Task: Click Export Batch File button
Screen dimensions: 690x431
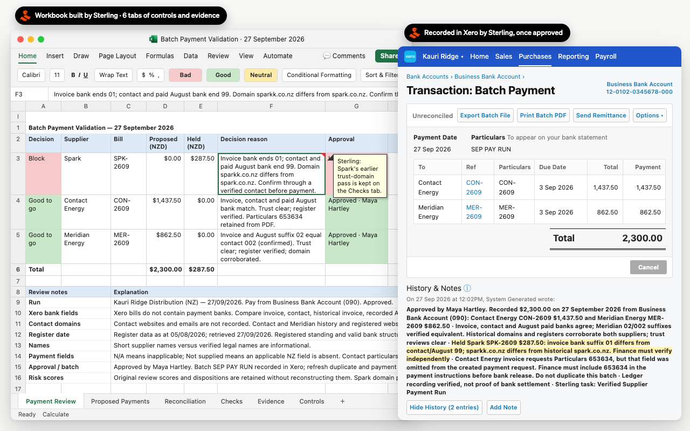Action: coord(485,115)
